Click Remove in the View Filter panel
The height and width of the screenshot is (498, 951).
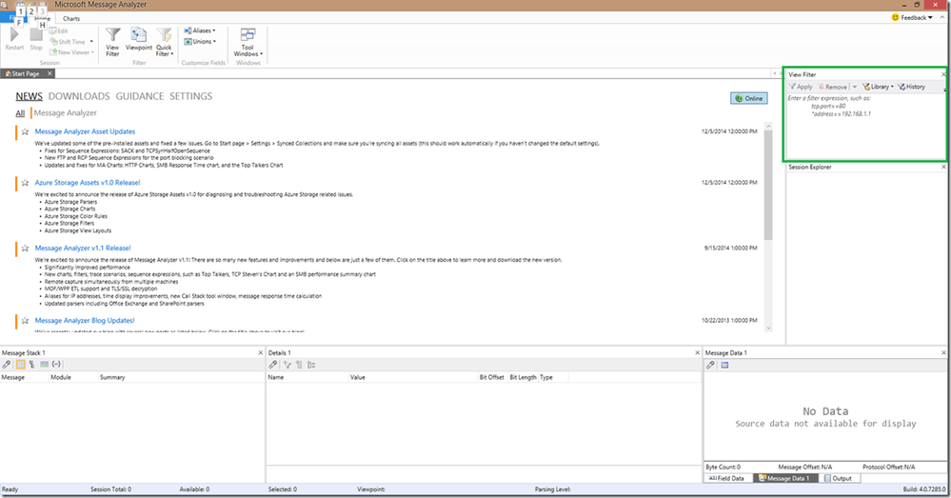[x=832, y=87]
